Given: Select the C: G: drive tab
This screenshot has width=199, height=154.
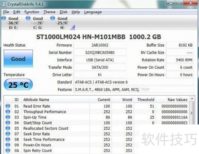Looking at the screenshot, I should (x=38, y=23).
